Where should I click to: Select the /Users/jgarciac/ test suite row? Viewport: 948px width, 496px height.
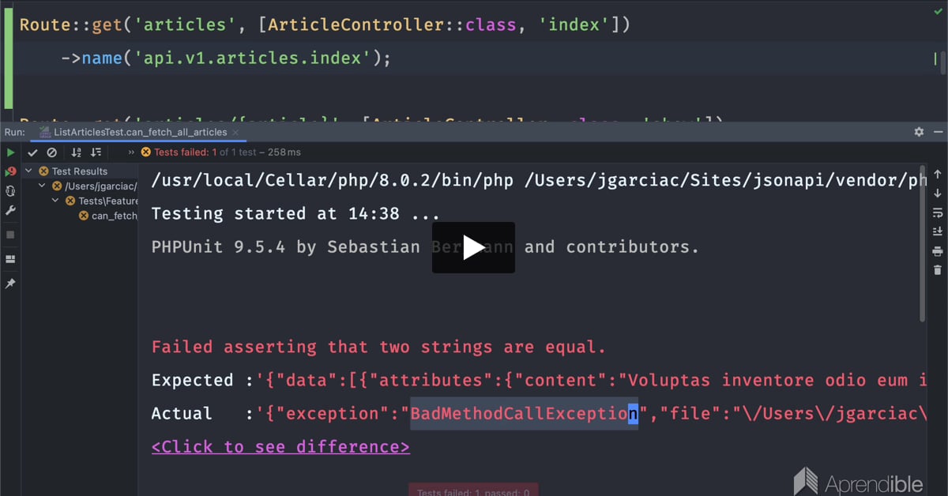pos(80,186)
